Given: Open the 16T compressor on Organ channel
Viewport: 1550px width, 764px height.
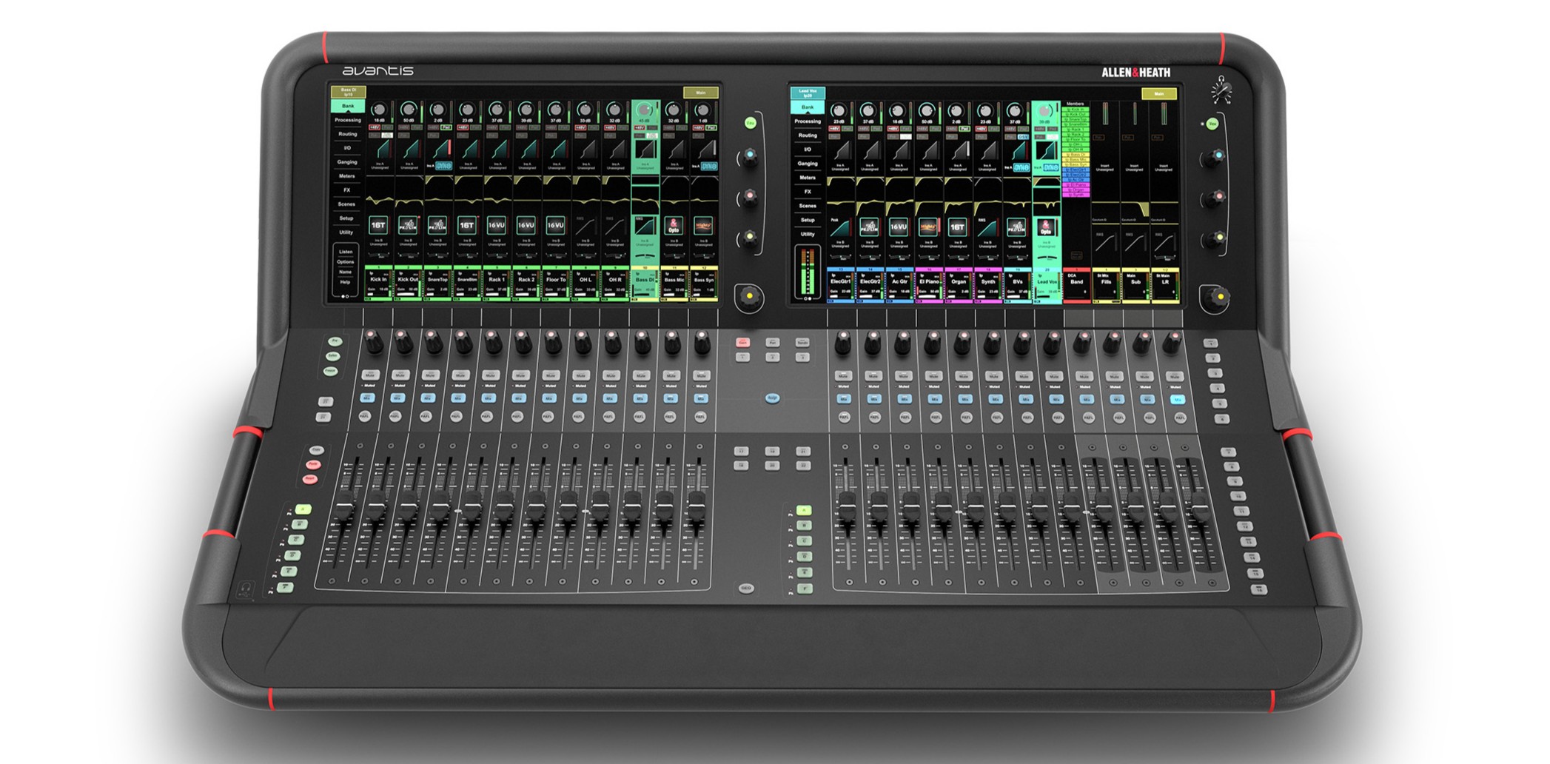Looking at the screenshot, I should pyautogui.click(x=957, y=227).
